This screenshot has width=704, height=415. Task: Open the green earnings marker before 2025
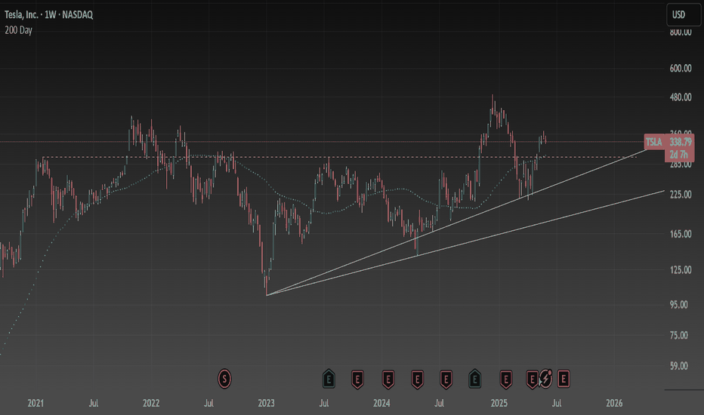point(474,379)
